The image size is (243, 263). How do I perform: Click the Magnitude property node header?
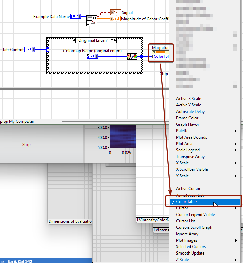tap(161, 48)
